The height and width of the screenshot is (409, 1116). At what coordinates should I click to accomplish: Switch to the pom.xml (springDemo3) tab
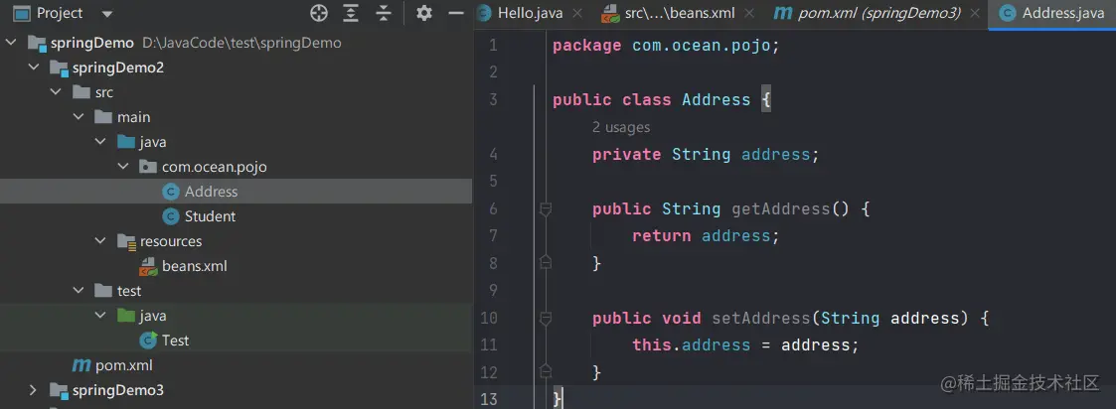pyautogui.click(x=879, y=13)
